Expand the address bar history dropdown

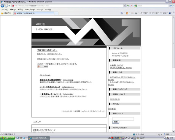pos(124,6)
